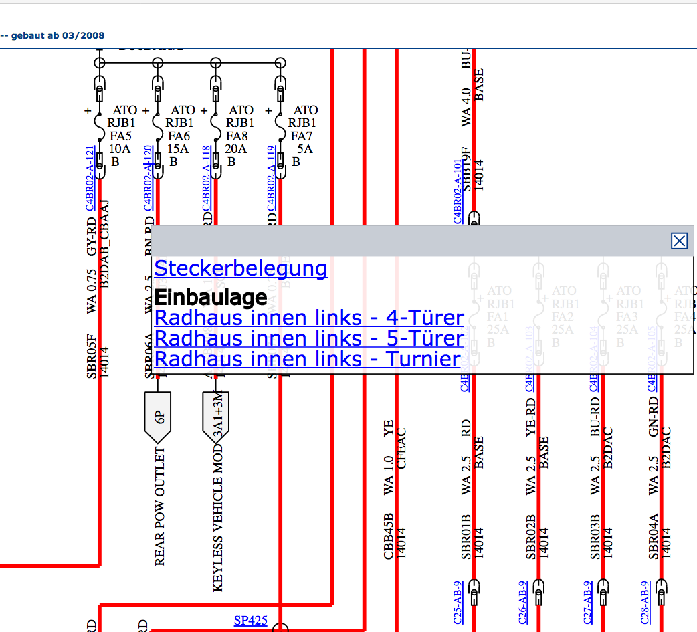Image resolution: width=697 pixels, height=632 pixels.
Task: Click the SP425 splice link
Action: coord(250,620)
